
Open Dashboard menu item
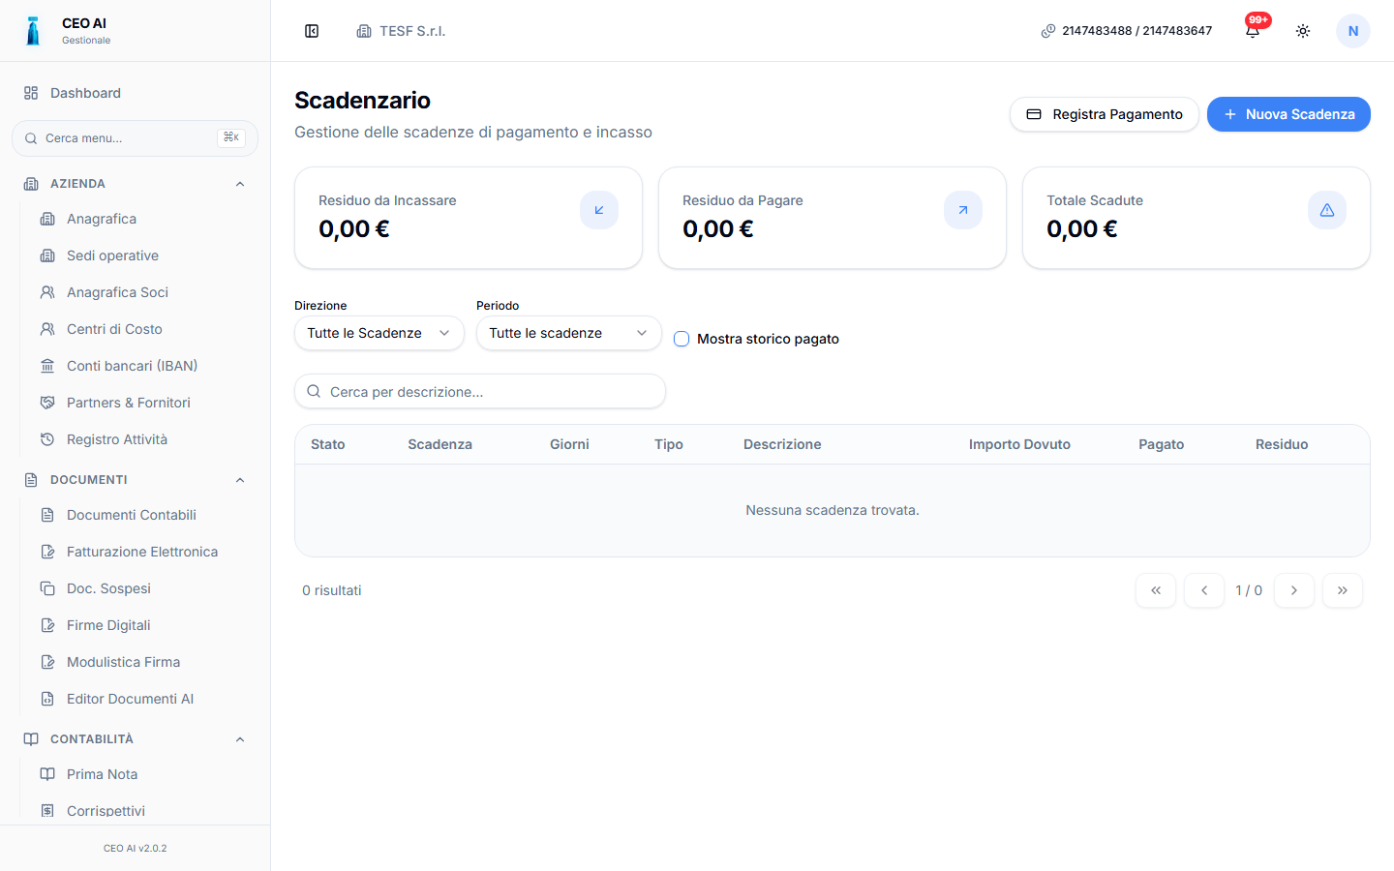(x=135, y=93)
